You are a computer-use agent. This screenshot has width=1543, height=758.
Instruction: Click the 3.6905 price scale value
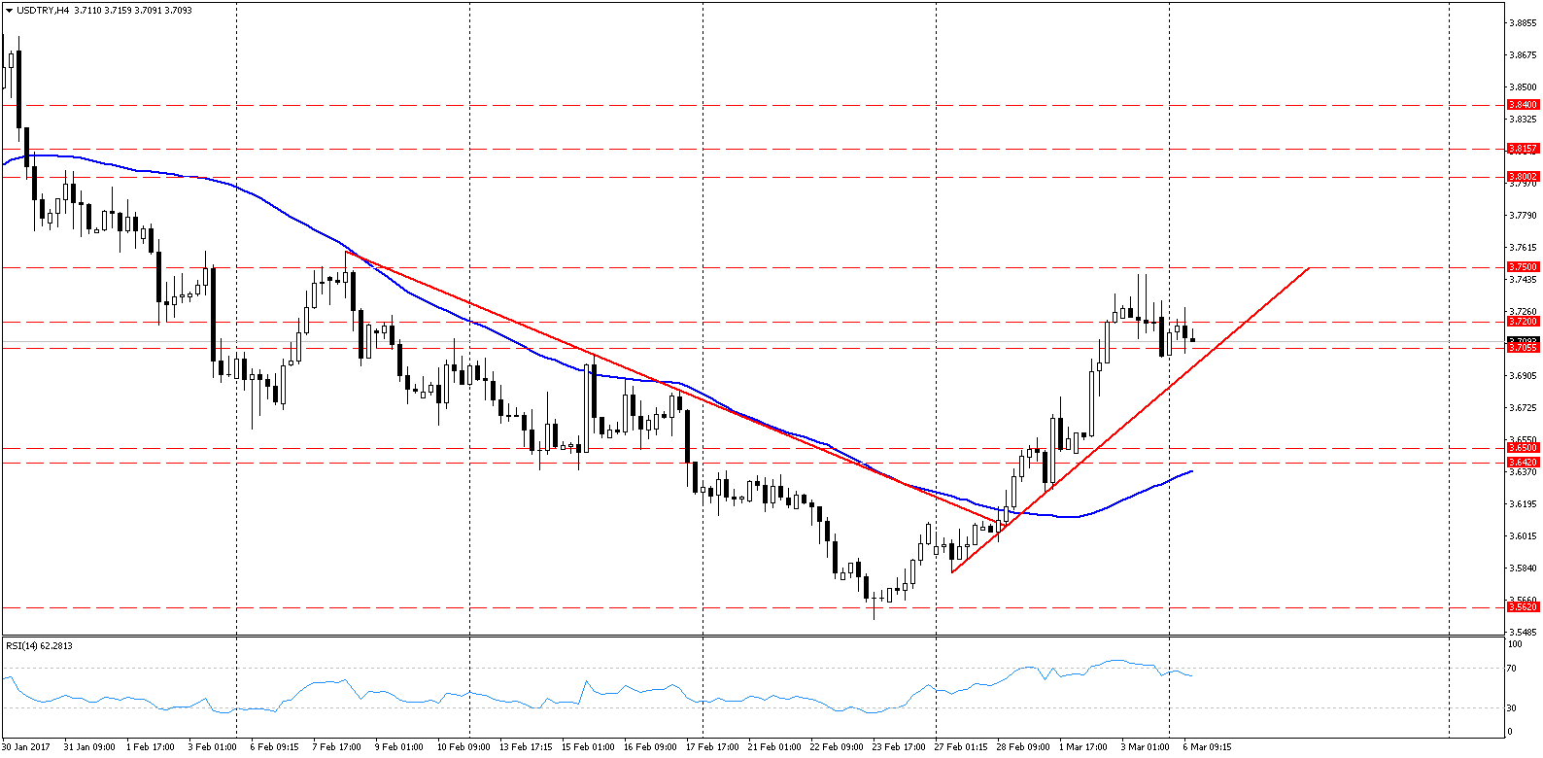pos(1523,375)
